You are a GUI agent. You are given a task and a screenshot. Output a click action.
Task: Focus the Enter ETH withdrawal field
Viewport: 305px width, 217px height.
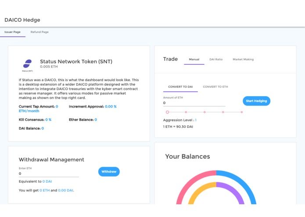pos(49,174)
